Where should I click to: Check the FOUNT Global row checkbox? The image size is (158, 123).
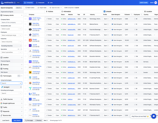tap(26, 19)
